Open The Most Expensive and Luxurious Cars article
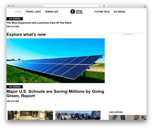This screenshot has height=129, width=153. pyautogui.click(x=39, y=23)
